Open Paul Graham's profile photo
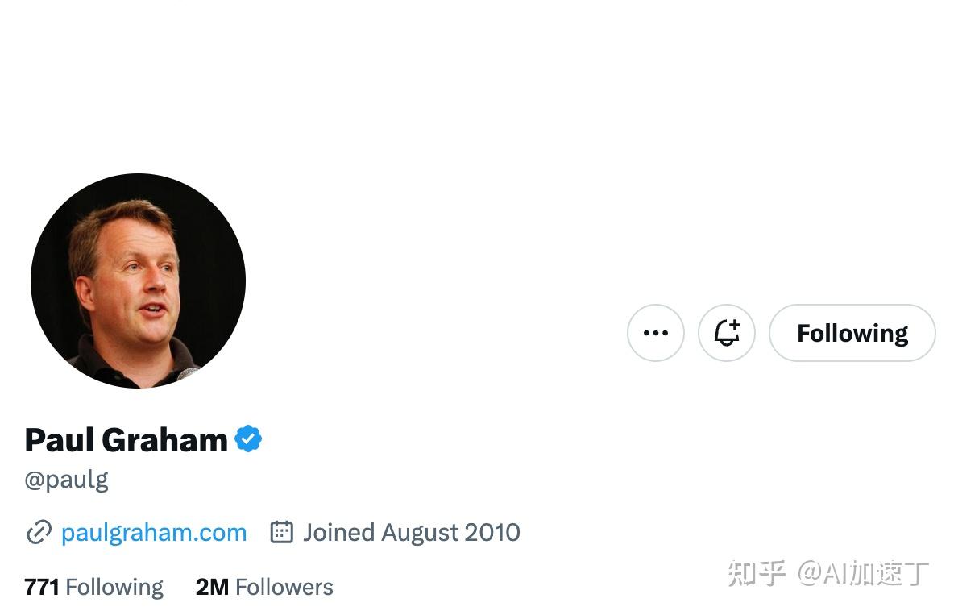The image size is (954, 611). [138, 281]
